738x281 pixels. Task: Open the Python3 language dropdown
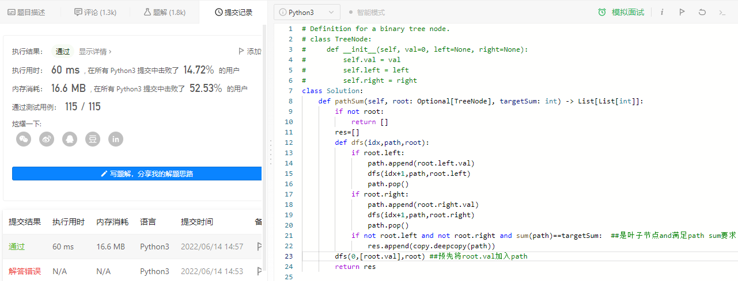point(307,12)
